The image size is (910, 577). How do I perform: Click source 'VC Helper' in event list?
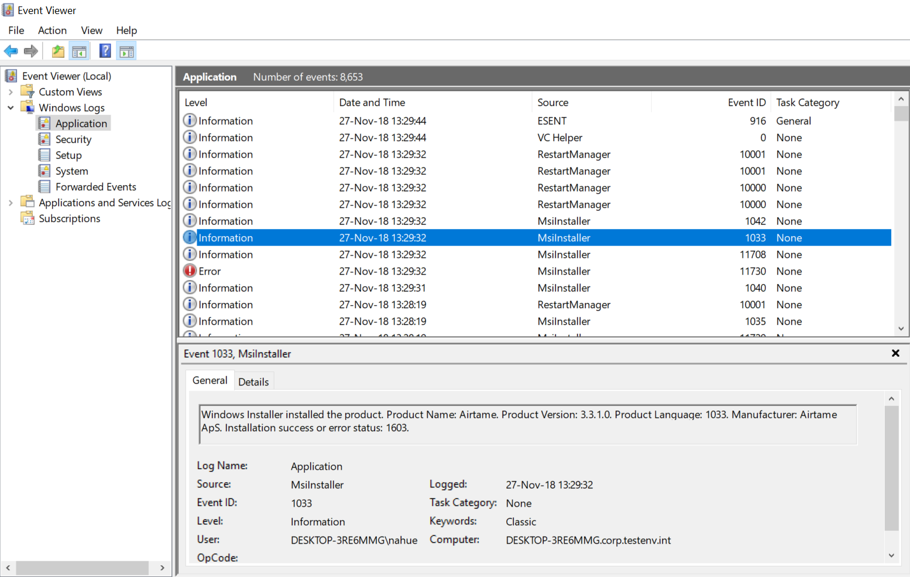tap(559, 138)
